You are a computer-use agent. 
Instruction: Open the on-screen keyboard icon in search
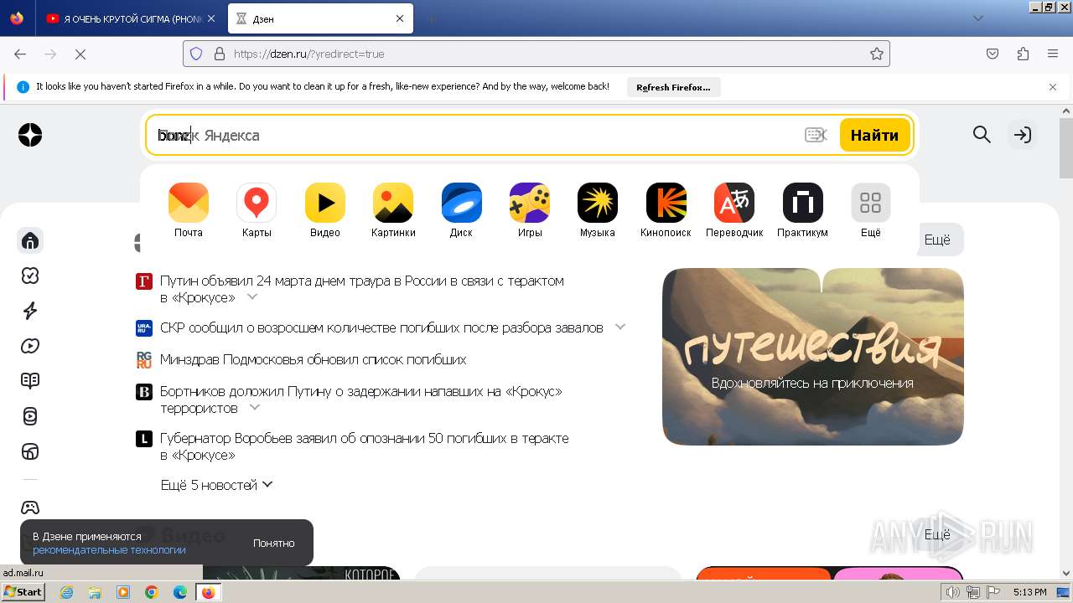tap(815, 135)
